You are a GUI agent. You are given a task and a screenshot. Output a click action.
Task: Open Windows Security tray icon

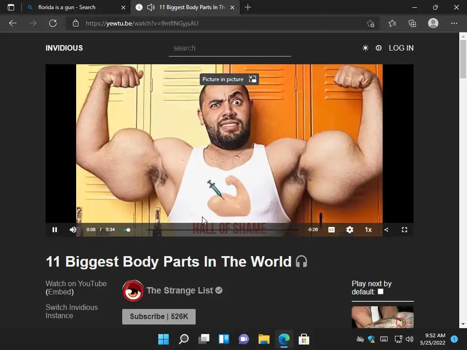[371, 339]
